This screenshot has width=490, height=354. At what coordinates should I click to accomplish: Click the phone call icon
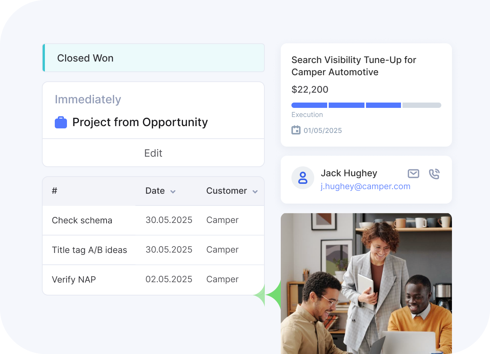point(434,174)
